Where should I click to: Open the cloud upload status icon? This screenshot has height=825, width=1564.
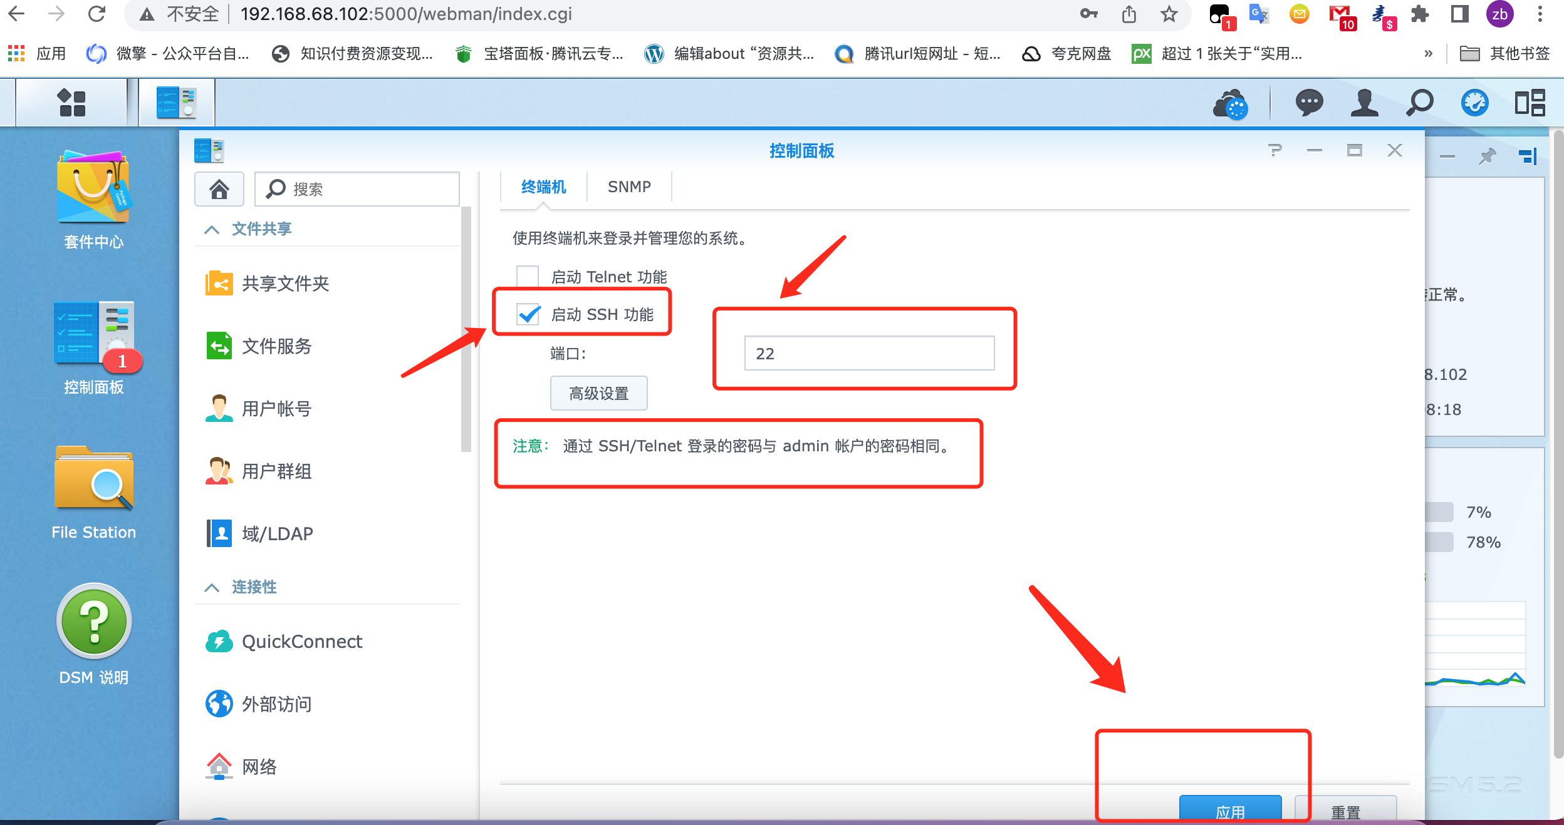coord(1230,103)
